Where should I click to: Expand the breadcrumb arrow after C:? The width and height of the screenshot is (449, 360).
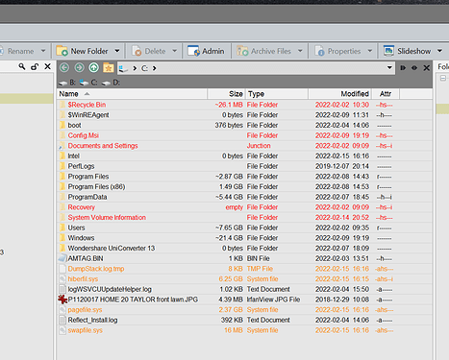[x=155, y=68]
